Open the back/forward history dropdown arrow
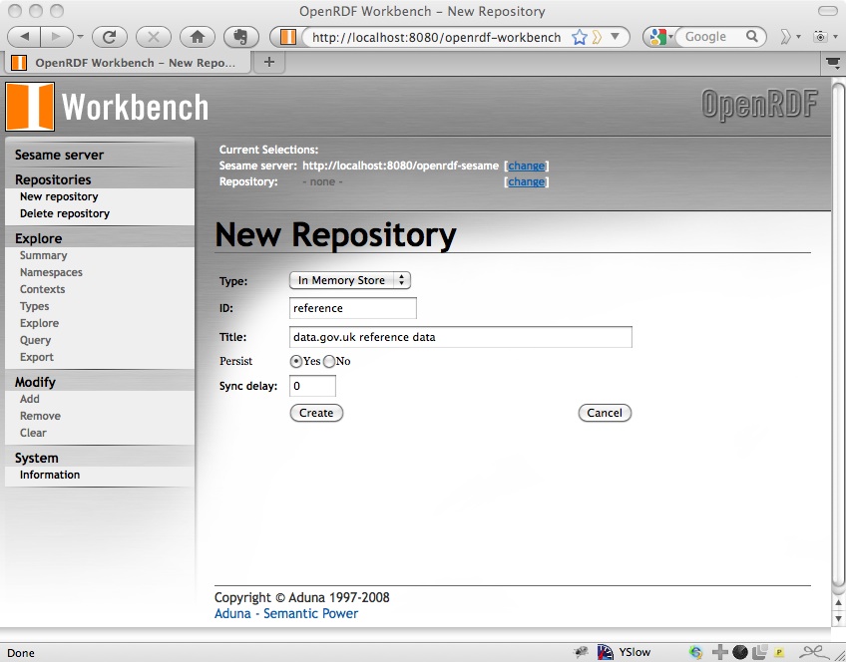Image resolution: width=846 pixels, height=662 pixels. pos(81,37)
